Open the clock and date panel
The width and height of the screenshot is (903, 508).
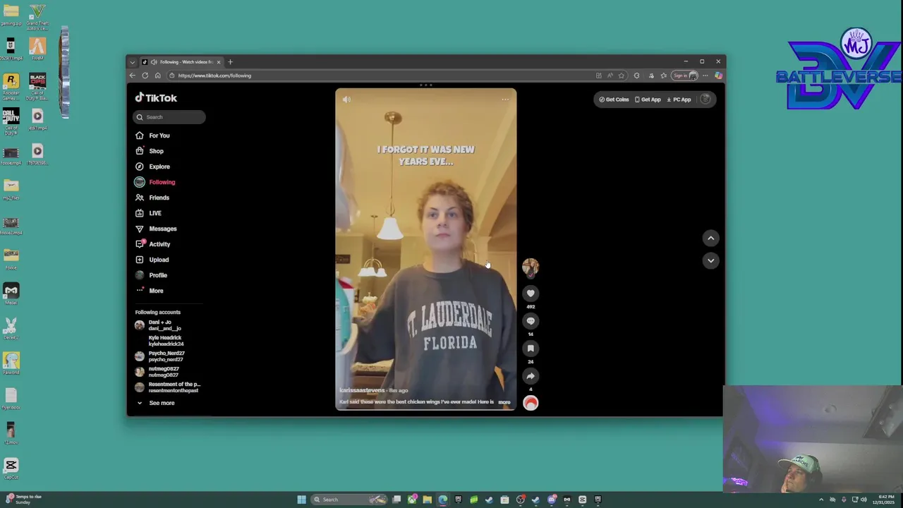pyautogui.click(x=884, y=500)
